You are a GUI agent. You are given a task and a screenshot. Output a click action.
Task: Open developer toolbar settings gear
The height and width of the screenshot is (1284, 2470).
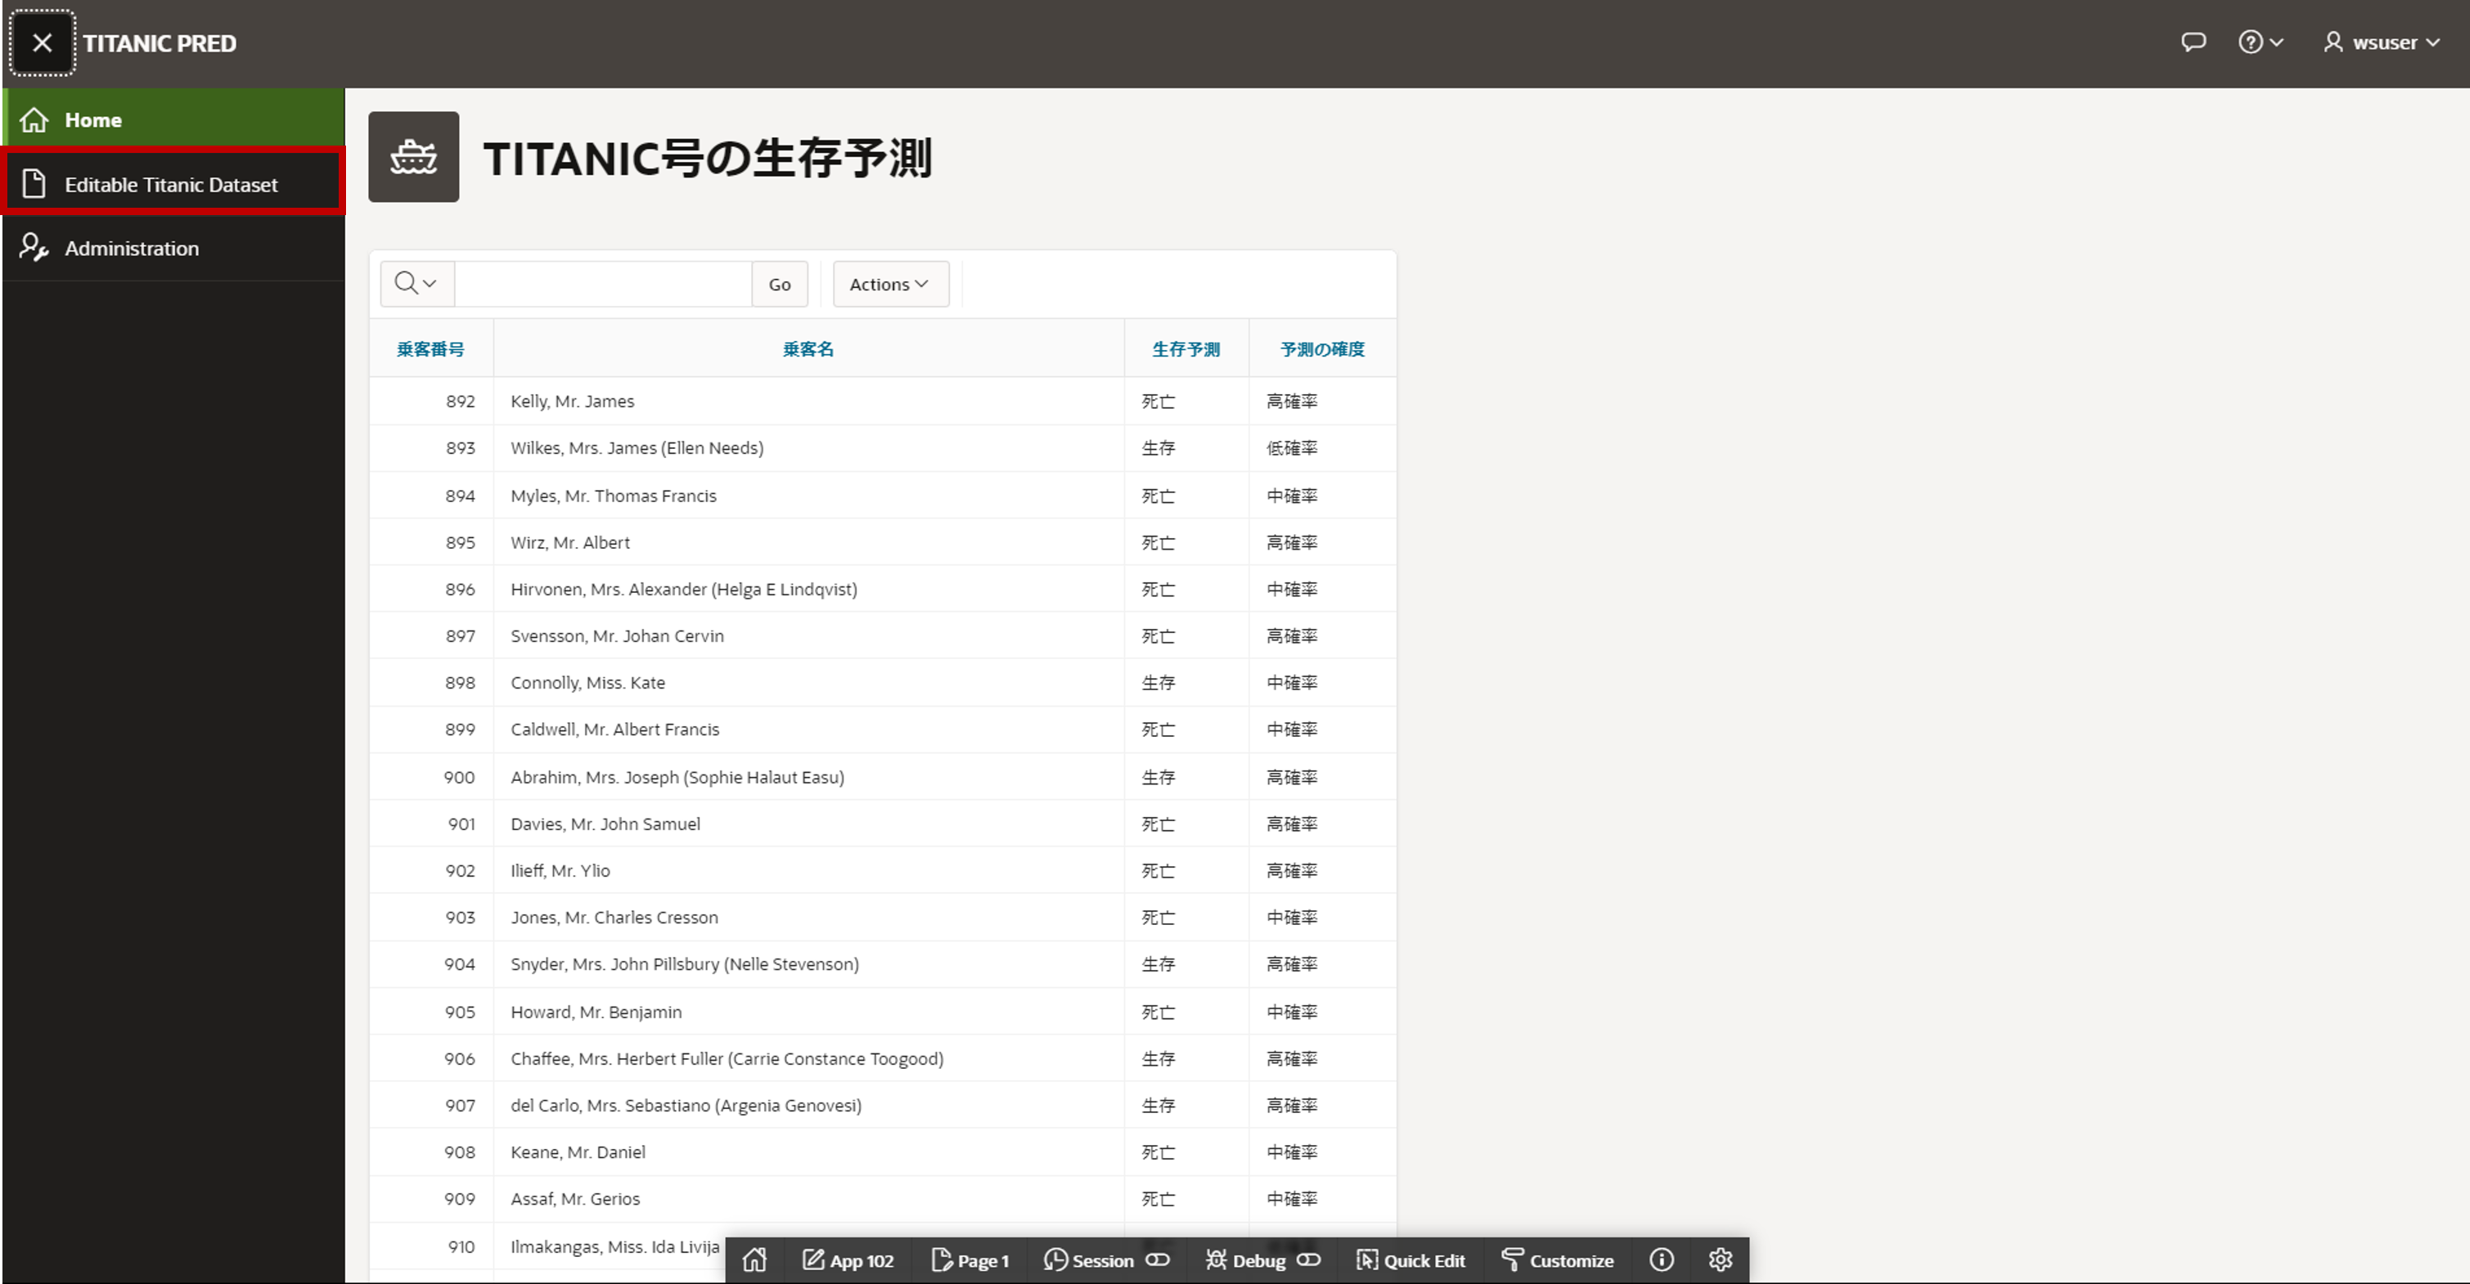1721,1260
